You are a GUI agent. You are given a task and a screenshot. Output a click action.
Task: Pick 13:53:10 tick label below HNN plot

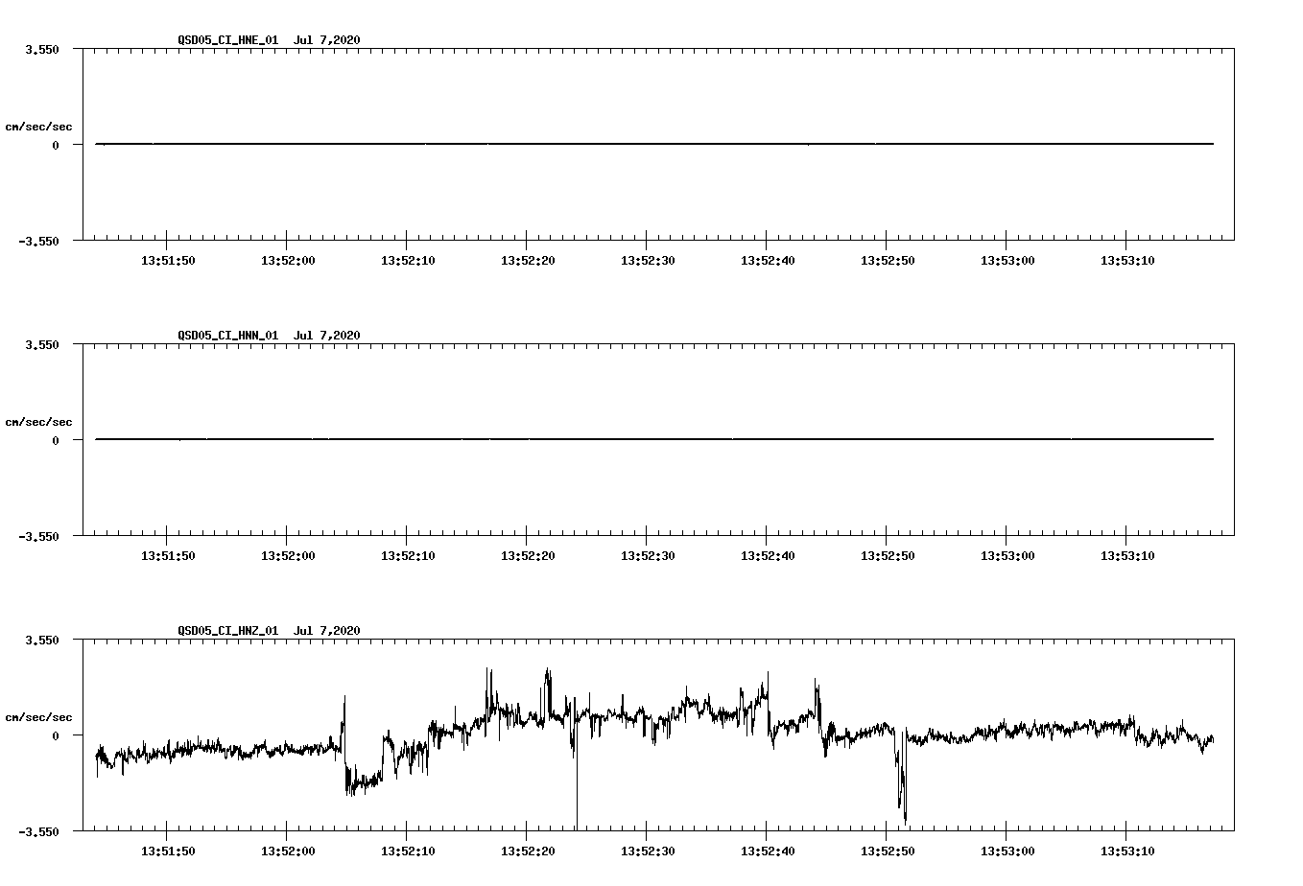click(x=1127, y=555)
